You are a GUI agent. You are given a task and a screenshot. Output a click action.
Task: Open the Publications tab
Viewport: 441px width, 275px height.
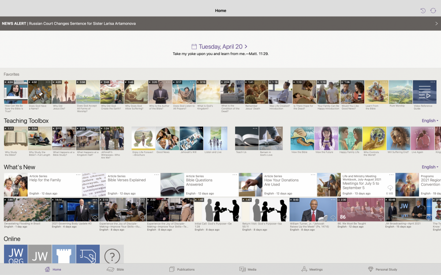pos(182,269)
